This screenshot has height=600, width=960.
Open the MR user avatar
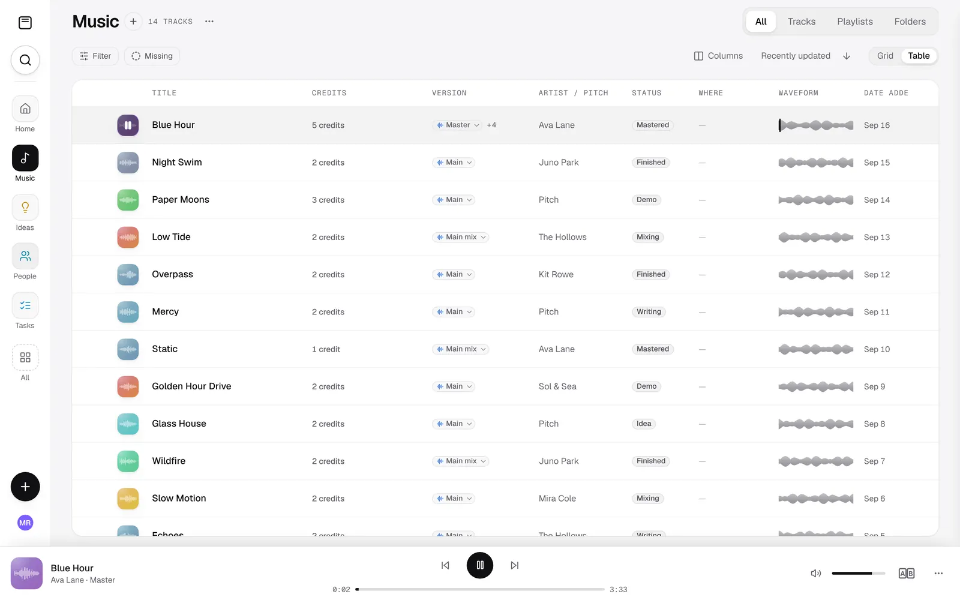[25, 523]
